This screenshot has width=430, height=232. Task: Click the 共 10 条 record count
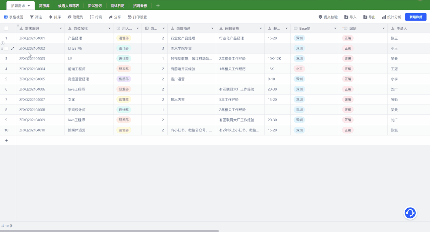point(7,226)
